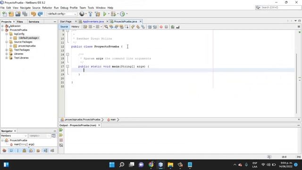Collapse the logConfig tree node
The width and height of the screenshot is (302, 170).
click(x=6, y=34)
